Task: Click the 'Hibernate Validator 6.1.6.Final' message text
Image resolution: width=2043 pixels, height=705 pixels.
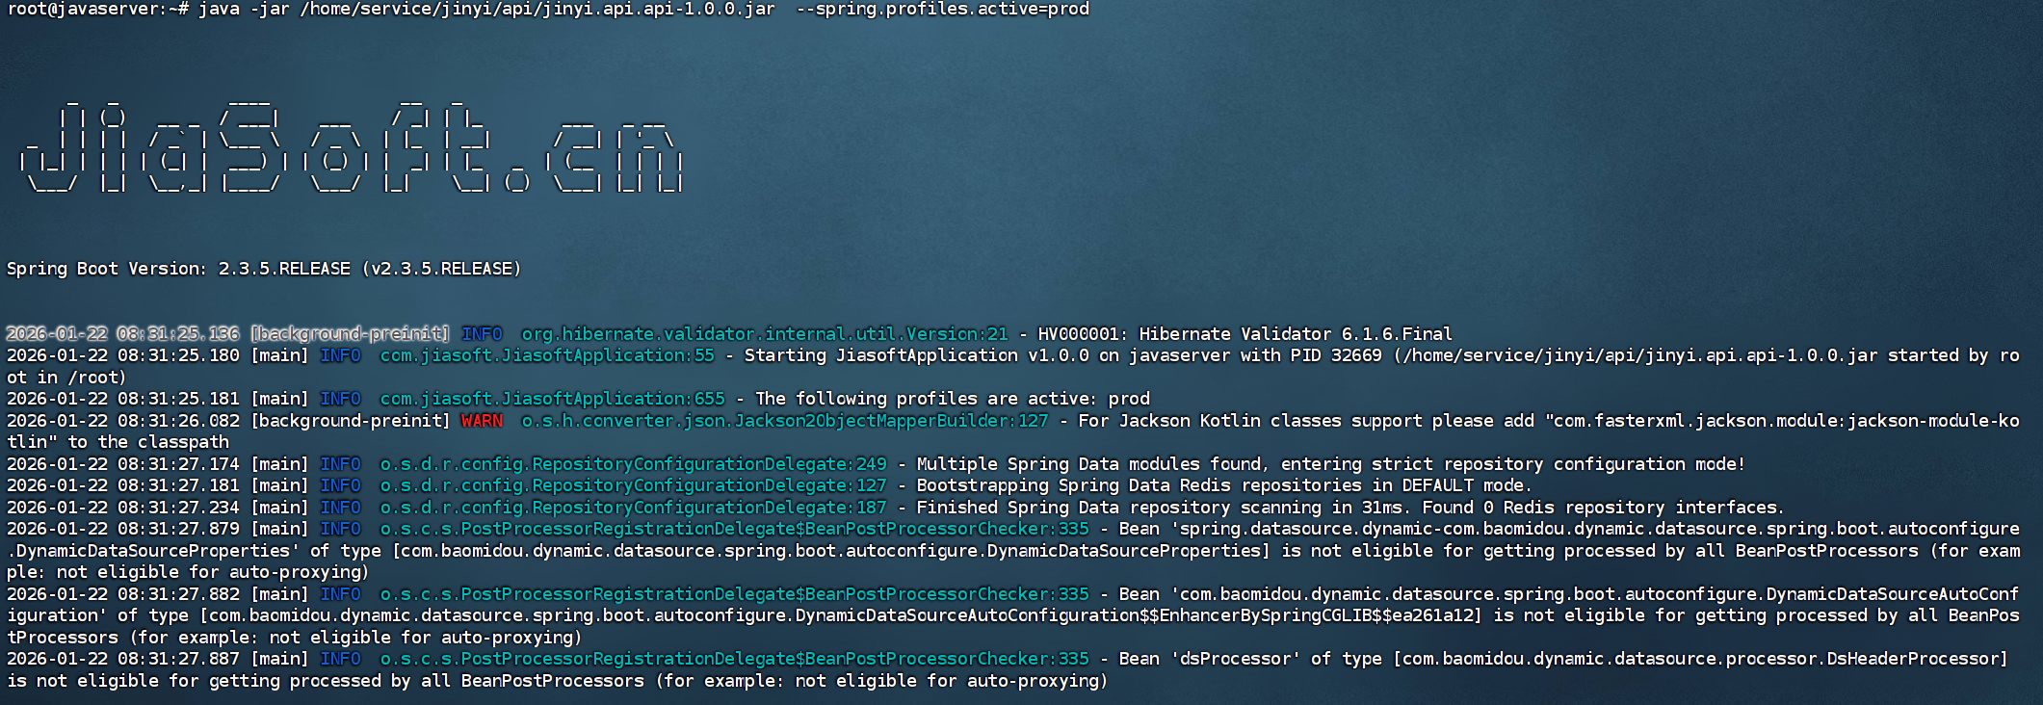Action: click(1296, 334)
